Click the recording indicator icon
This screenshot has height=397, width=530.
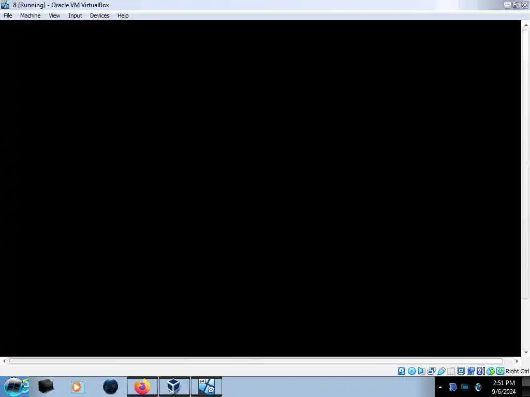pyautogui.click(x=470, y=371)
